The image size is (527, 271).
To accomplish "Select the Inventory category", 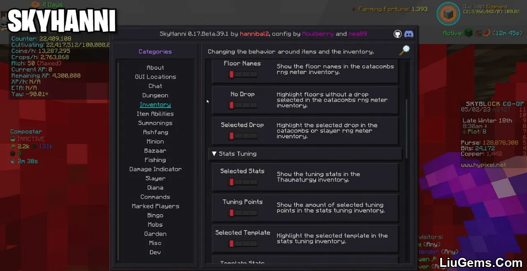I will (155, 105).
